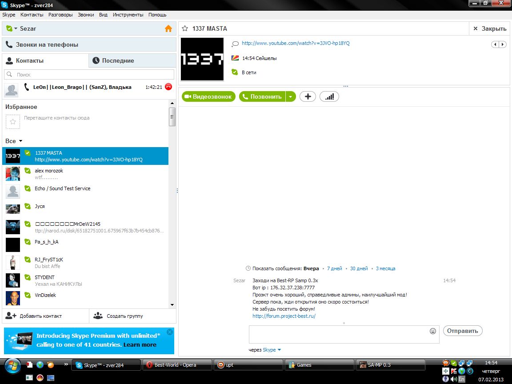Click the orange Skype Home icon

(x=168, y=29)
